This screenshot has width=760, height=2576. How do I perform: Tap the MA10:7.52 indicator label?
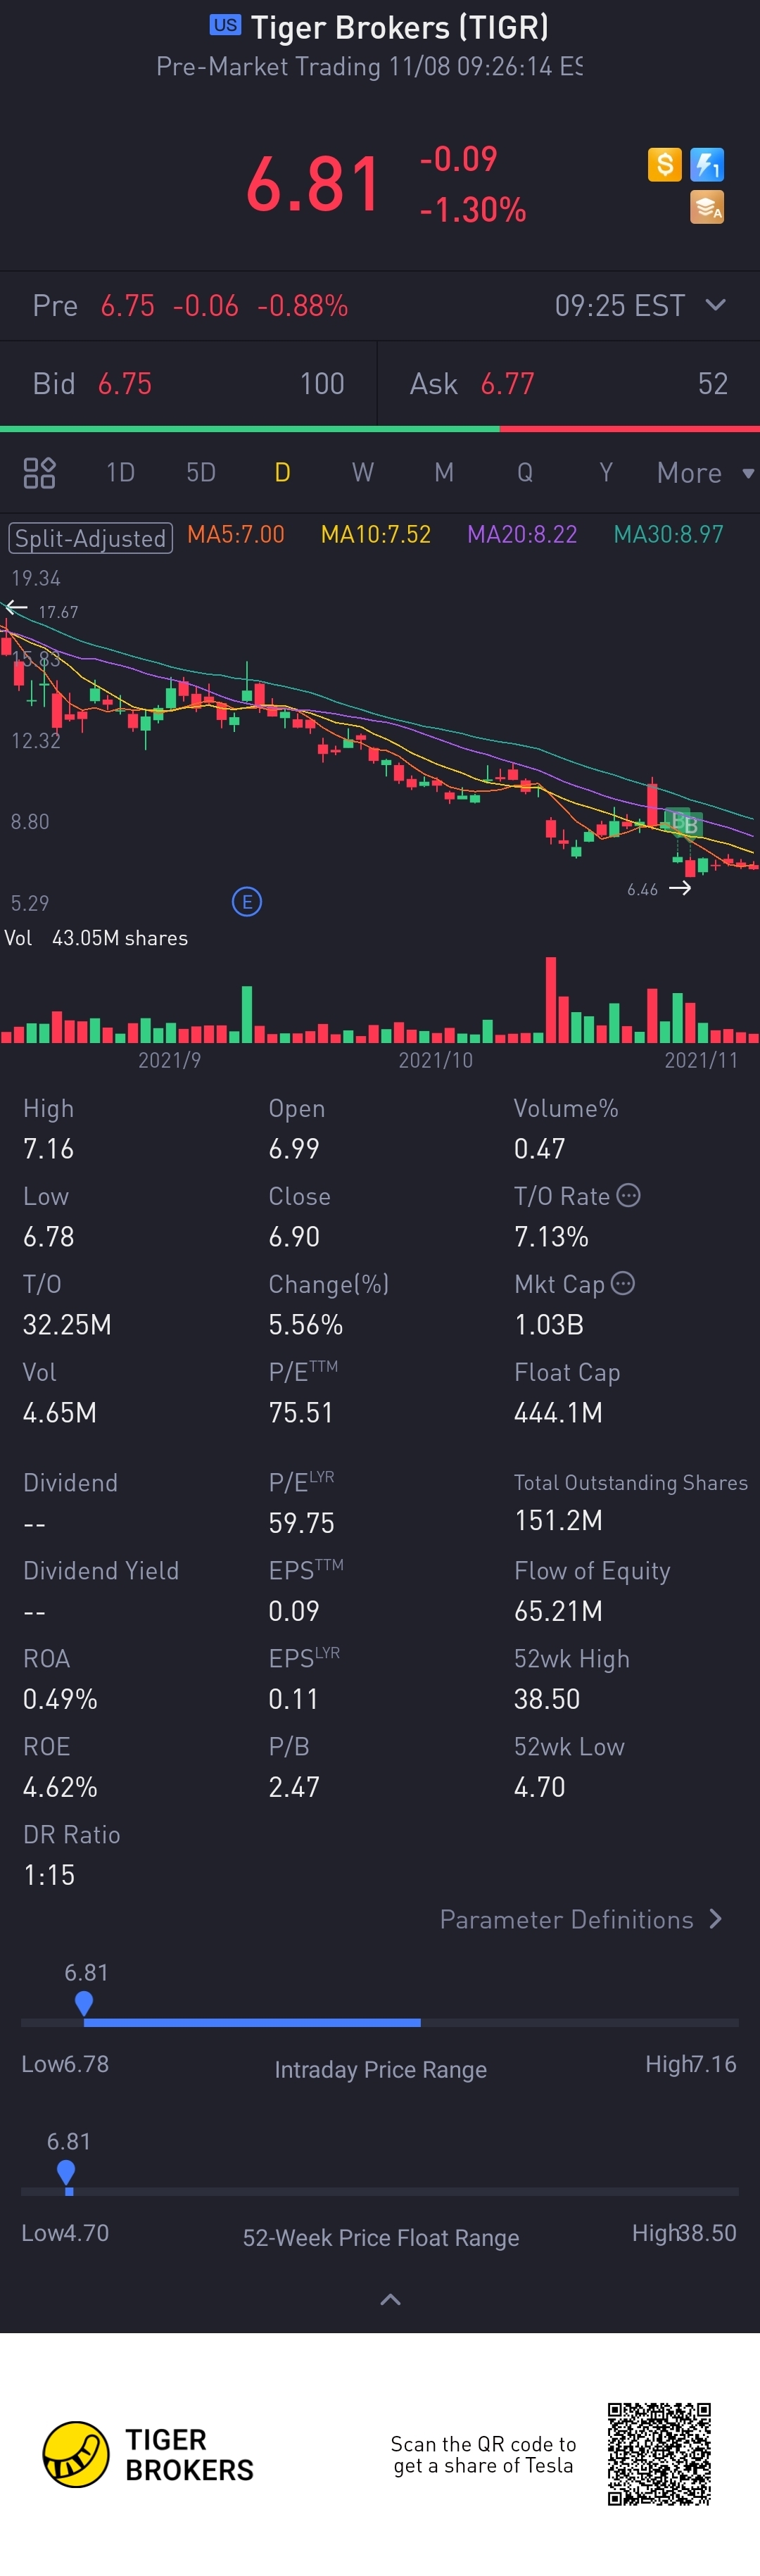point(376,534)
